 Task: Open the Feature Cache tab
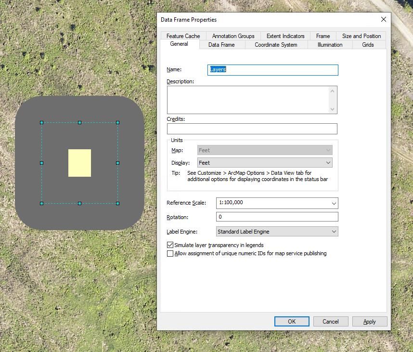pos(183,36)
